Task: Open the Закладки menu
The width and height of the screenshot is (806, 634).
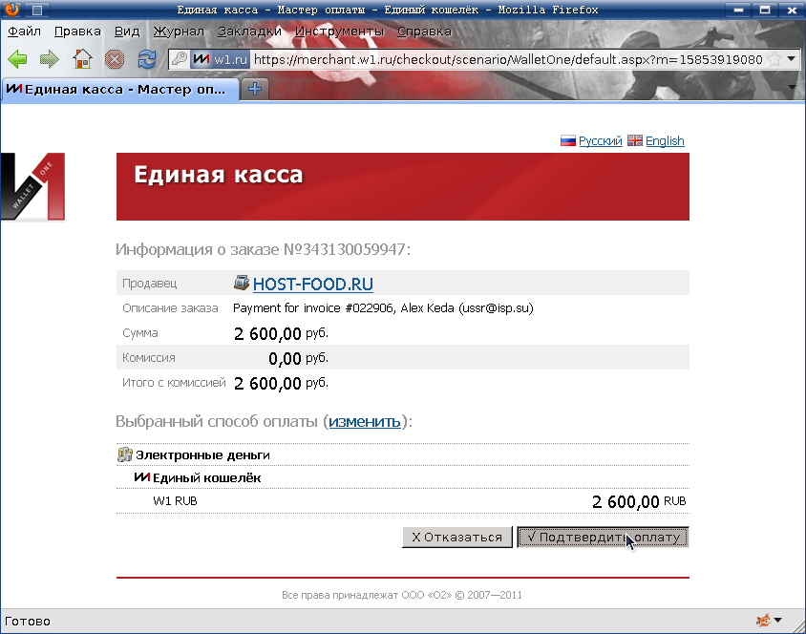Action: point(250,32)
